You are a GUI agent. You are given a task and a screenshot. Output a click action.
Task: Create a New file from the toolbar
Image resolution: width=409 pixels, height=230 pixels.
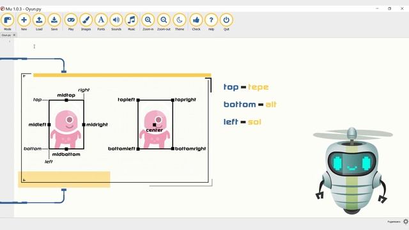(24, 22)
